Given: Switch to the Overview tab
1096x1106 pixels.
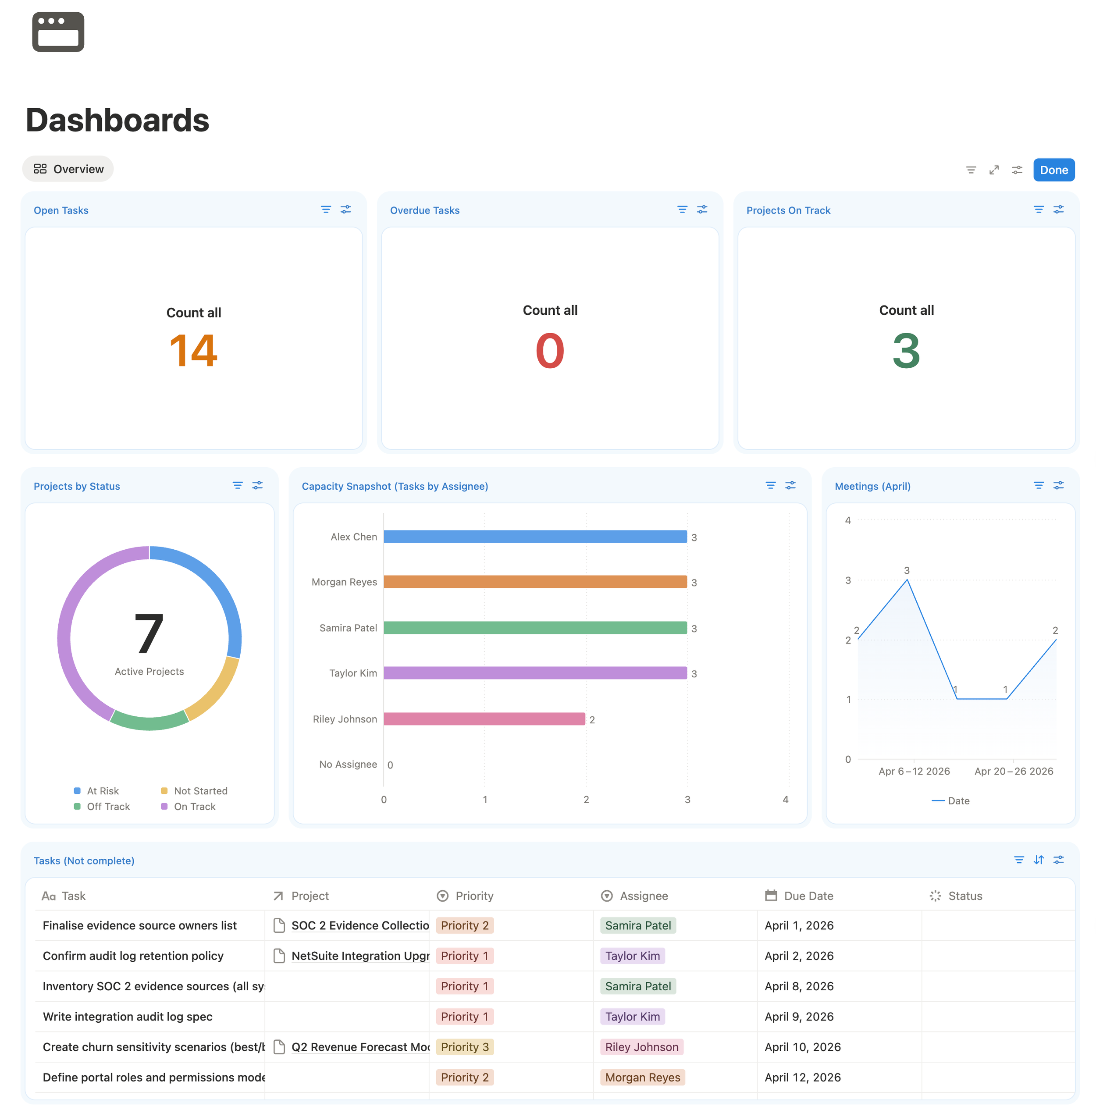Looking at the screenshot, I should click(68, 169).
